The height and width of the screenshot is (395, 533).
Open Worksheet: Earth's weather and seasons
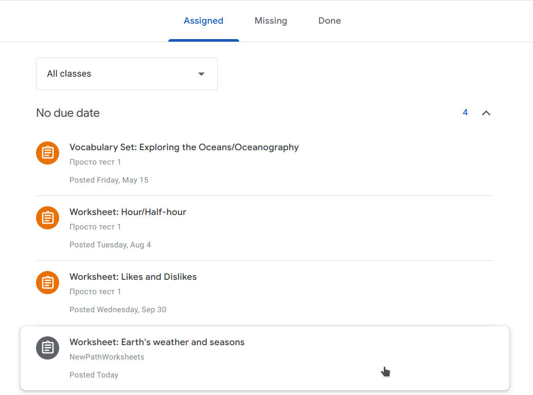tap(157, 342)
